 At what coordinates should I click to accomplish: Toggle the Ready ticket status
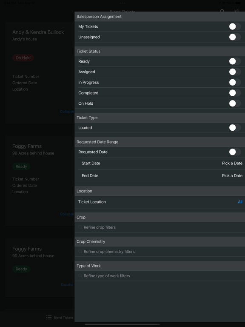[235, 61]
